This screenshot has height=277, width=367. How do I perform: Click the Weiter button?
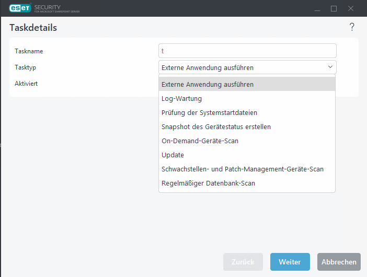(290, 262)
